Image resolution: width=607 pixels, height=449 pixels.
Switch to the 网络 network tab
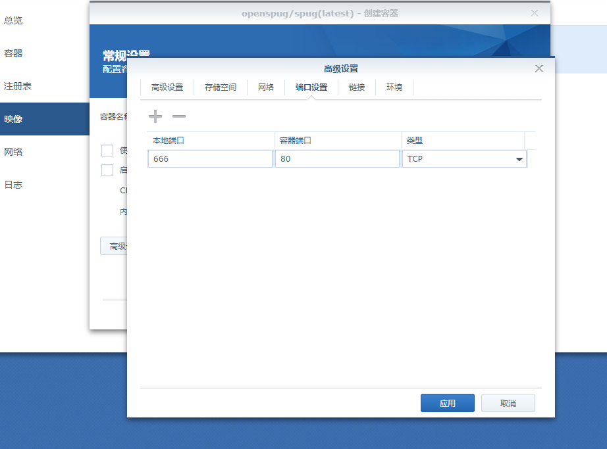(265, 86)
